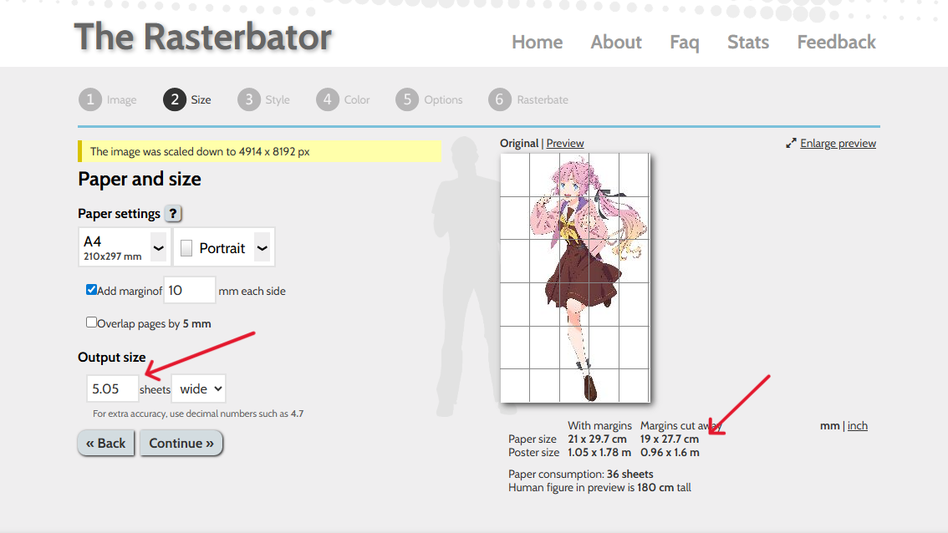948x533 pixels.
Task: Switch to the Preview image view link
Action: point(565,144)
